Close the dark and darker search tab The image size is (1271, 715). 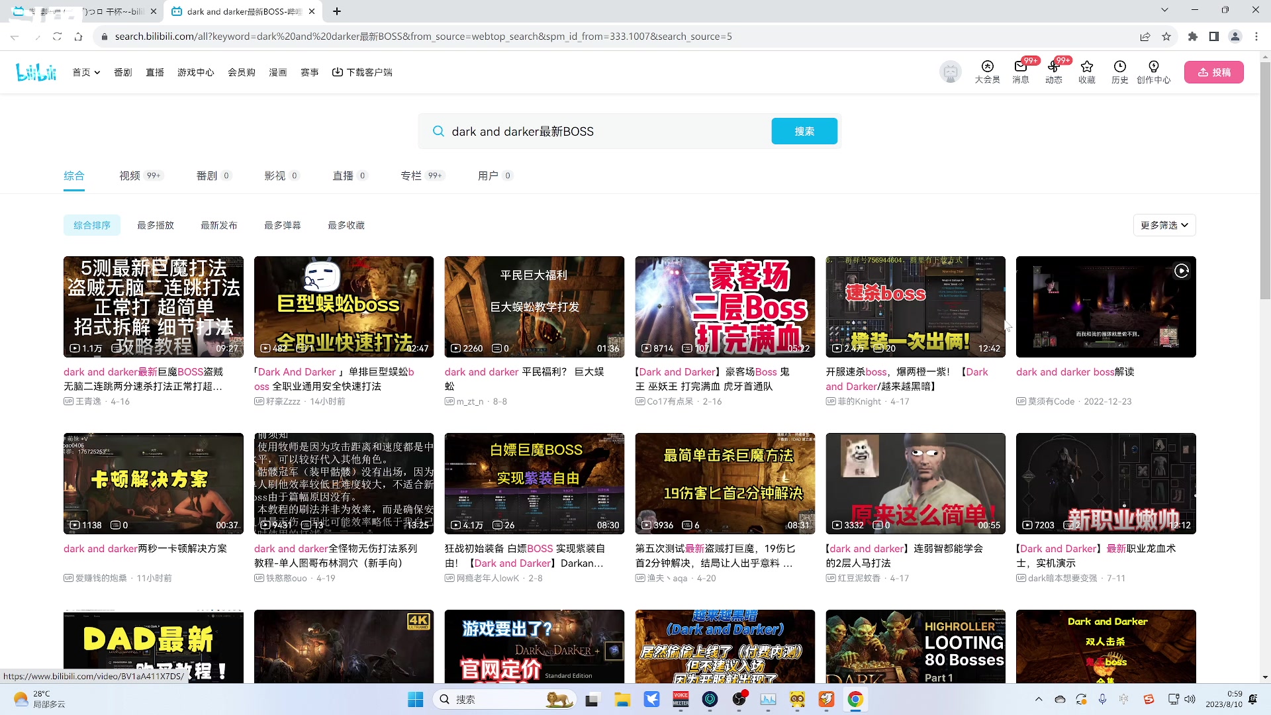point(312,11)
